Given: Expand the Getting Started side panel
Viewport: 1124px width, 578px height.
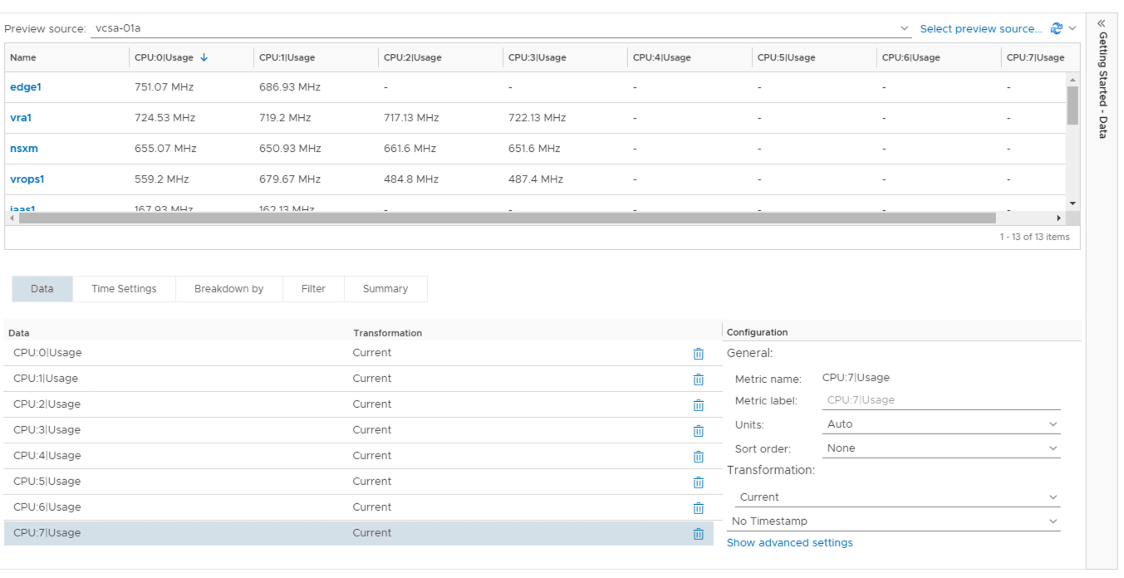Looking at the screenshot, I should (x=1102, y=23).
